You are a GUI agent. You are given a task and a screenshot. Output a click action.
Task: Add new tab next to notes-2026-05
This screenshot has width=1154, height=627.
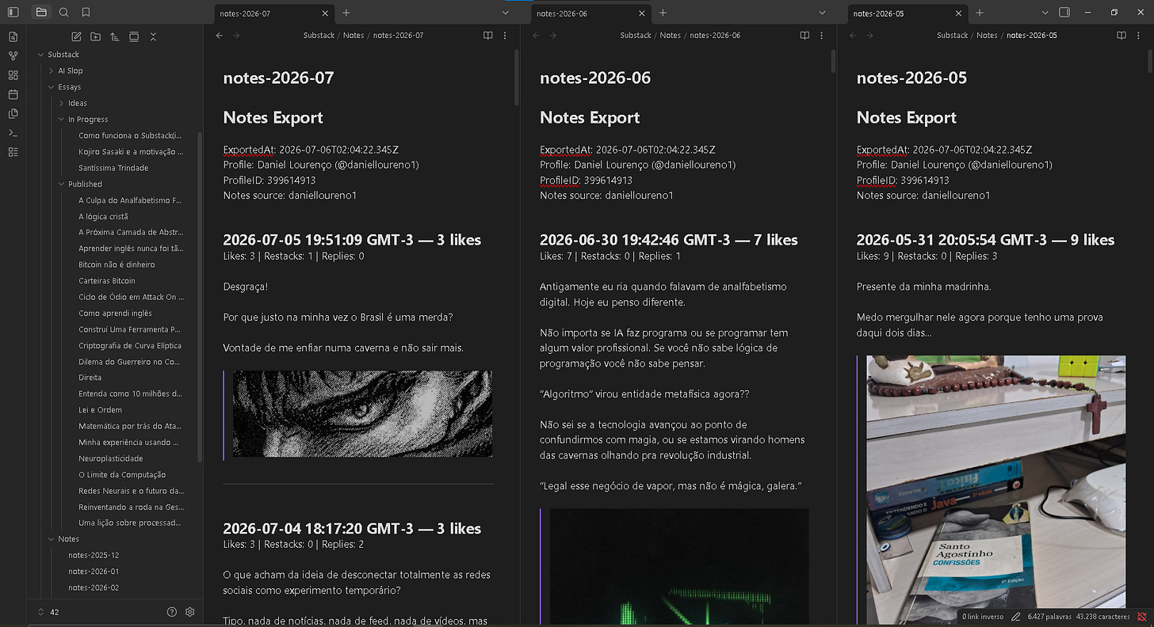click(980, 13)
